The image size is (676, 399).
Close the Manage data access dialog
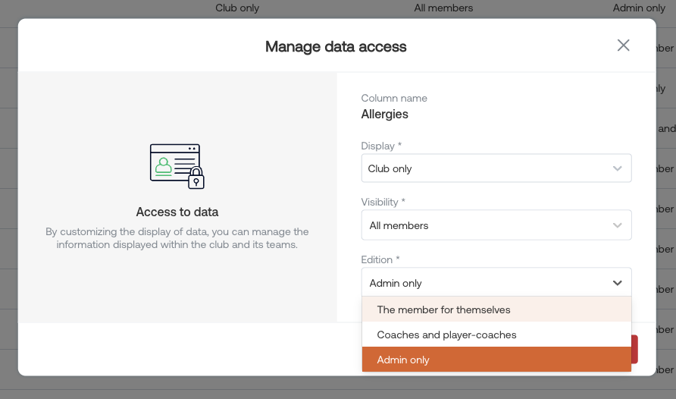tap(623, 46)
